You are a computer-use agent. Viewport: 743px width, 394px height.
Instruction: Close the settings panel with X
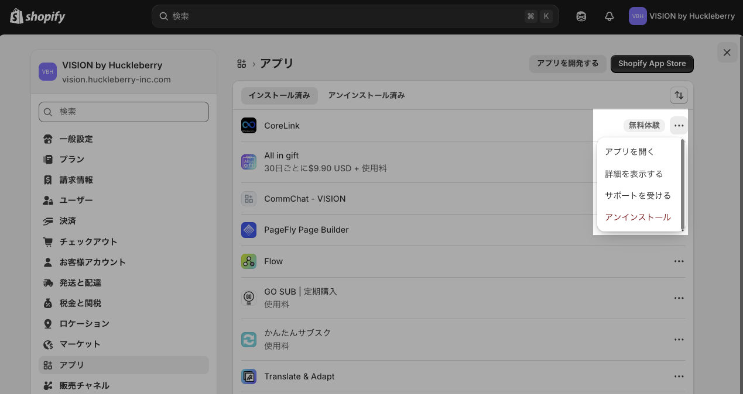[x=727, y=53]
